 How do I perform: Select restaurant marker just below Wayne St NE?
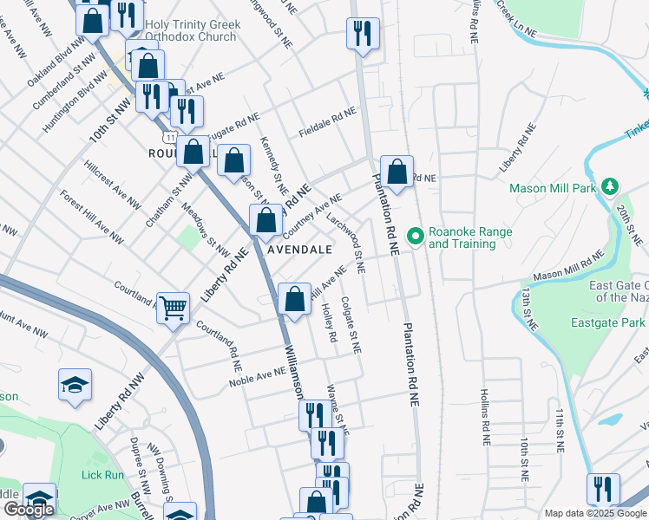pyautogui.click(x=327, y=444)
